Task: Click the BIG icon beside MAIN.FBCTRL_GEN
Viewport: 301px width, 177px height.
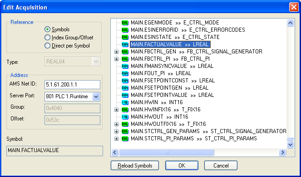Action: (x=125, y=52)
